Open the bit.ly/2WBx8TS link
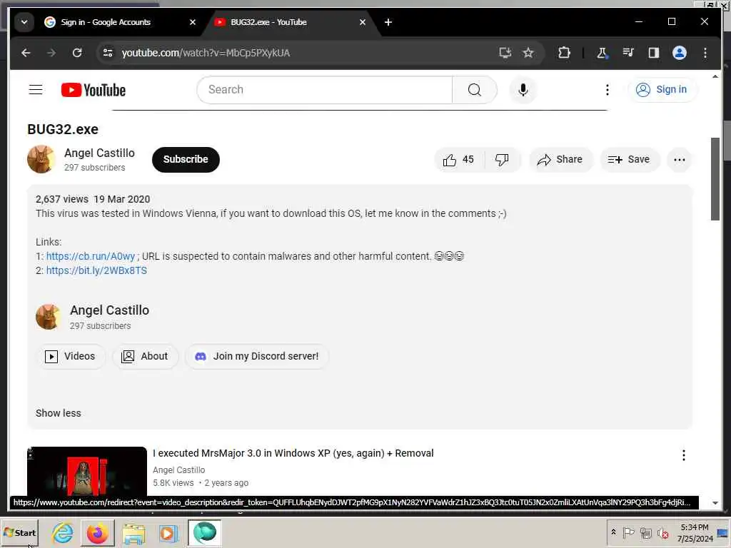731x548 pixels. pos(96,270)
